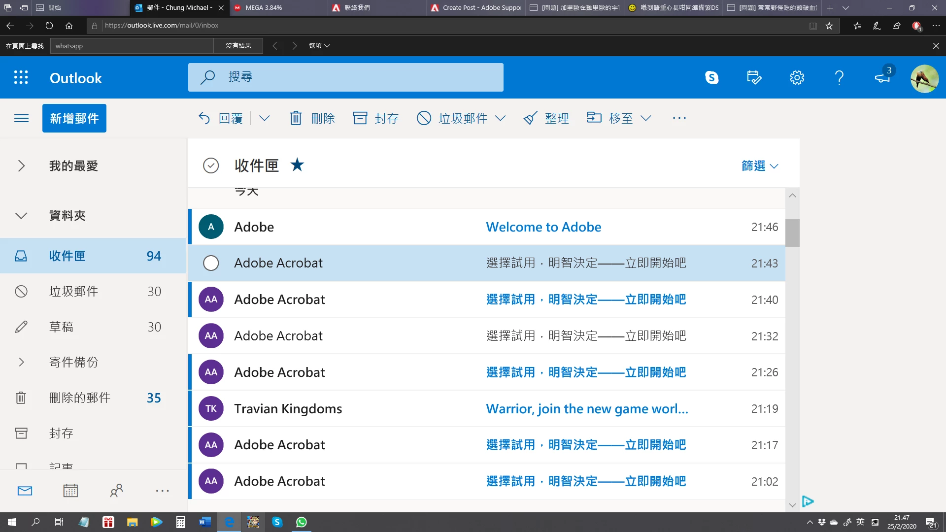Open the 垃圾郵件 folder in sidebar
The height and width of the screenshot is (532, 946).
click(93, 292)
